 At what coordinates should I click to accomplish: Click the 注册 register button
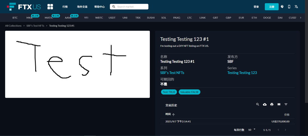(272, 7)
